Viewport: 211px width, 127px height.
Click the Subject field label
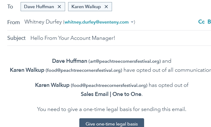click(x=16, y=38)
